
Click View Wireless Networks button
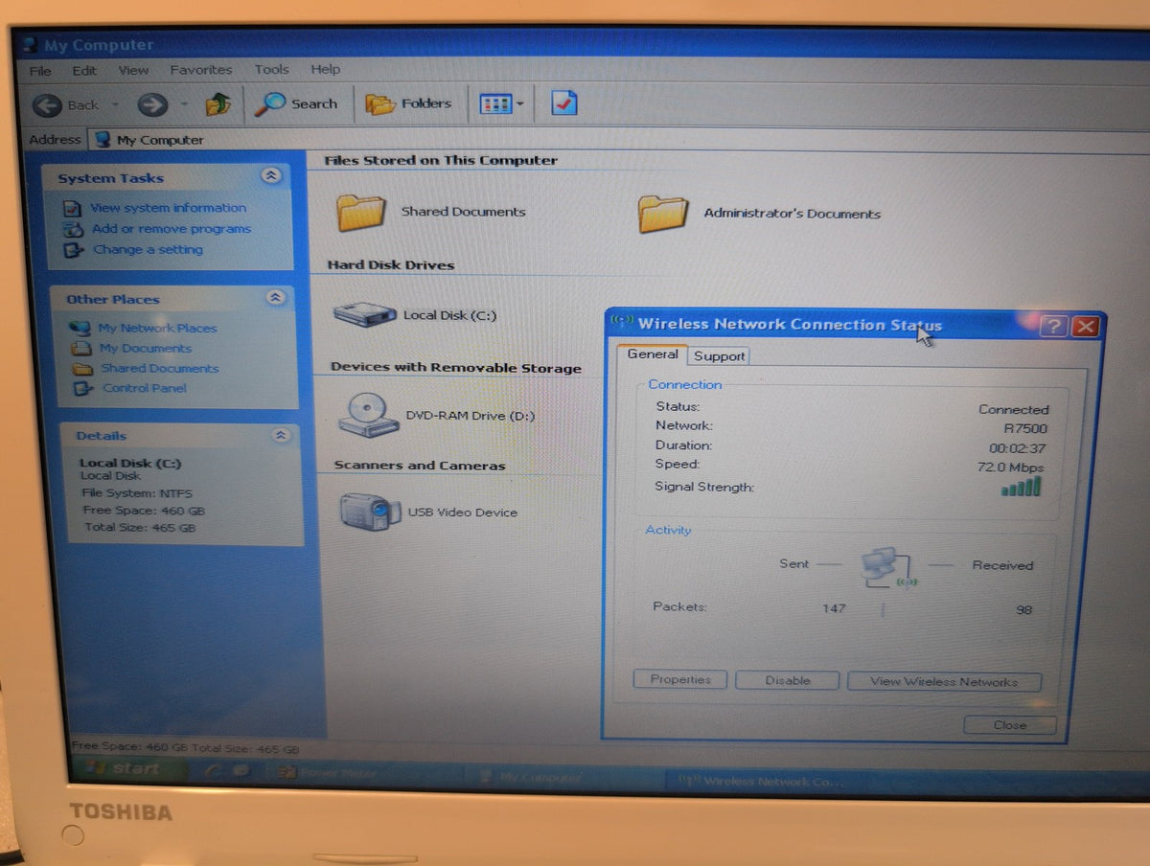coord(944,682)
